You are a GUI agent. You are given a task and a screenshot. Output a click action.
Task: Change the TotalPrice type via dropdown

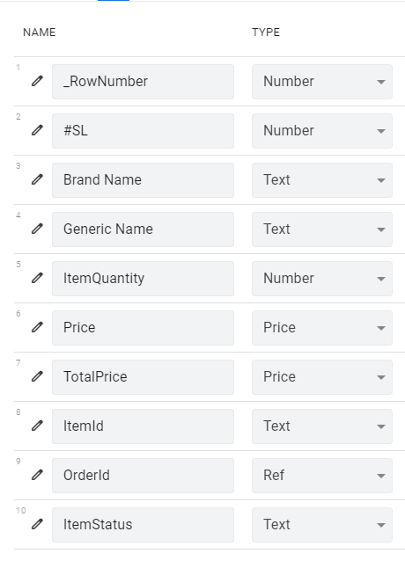point(322,377)
